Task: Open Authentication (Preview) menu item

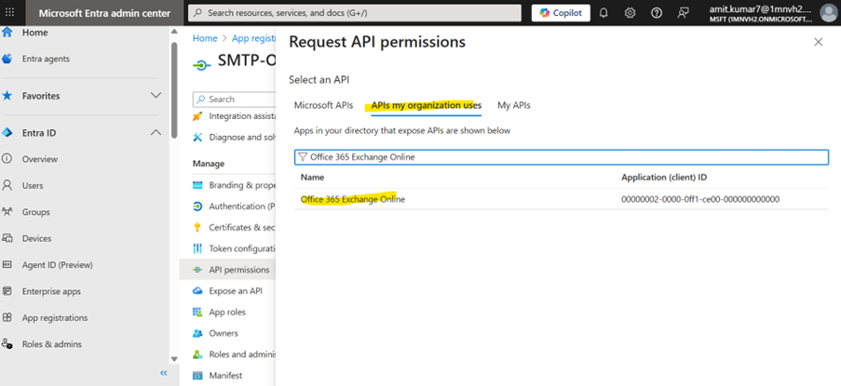Action: [242, 206]
